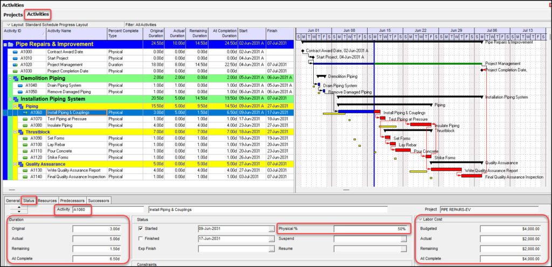Image resolution: width=552 pixels, height=267 pixels.
Task: Open the Finished date picker button
Action: (x=271, y=239)
